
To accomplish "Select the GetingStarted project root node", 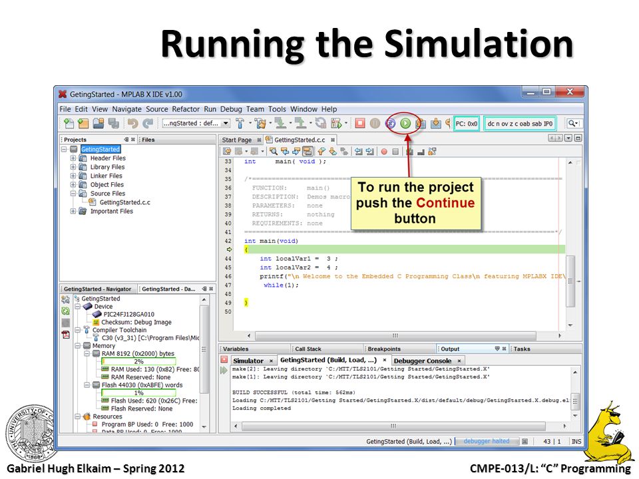I will [101, 149].
